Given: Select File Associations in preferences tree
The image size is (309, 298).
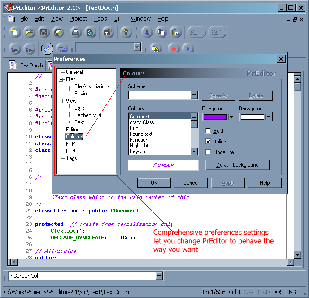Looking at the screenshot, I should pos(92,86).
